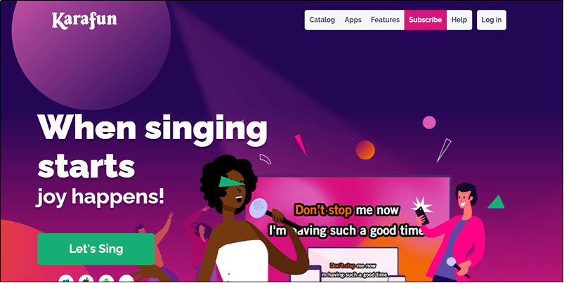Click the "When singing starts" headline
The width and height of the screenshot is (564, 283).
point(152,147)
